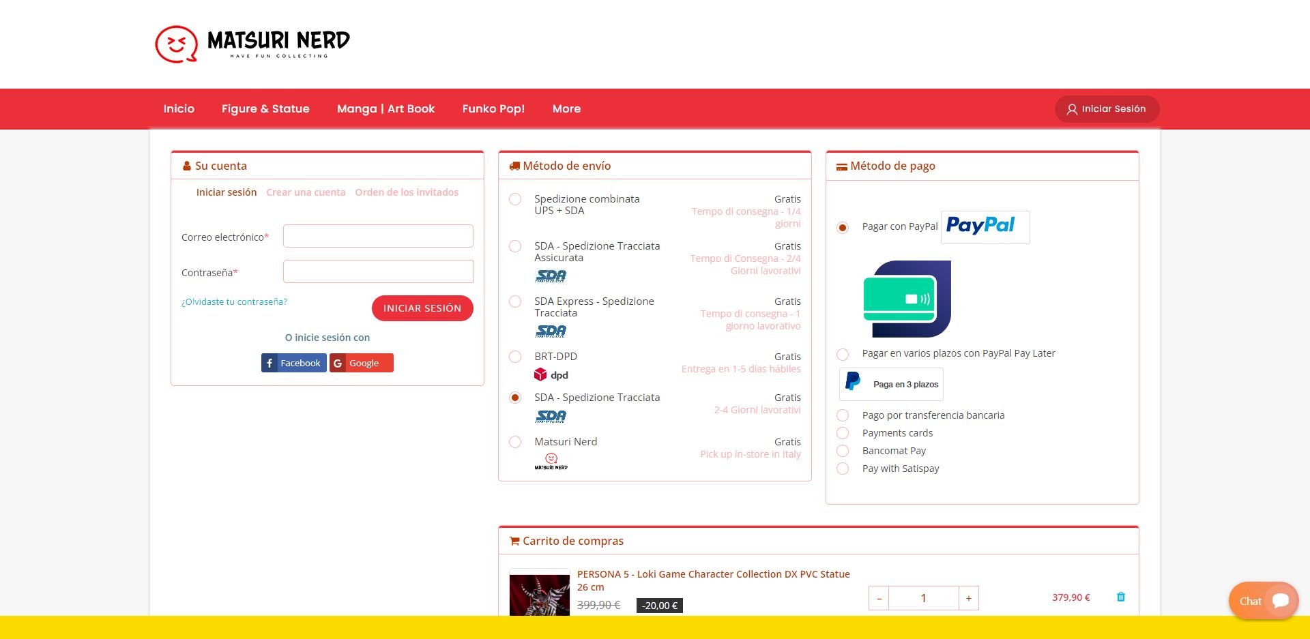Open the Chat widget
Viewport: 1310px width, 639px height.
(x=1263, y=601)
